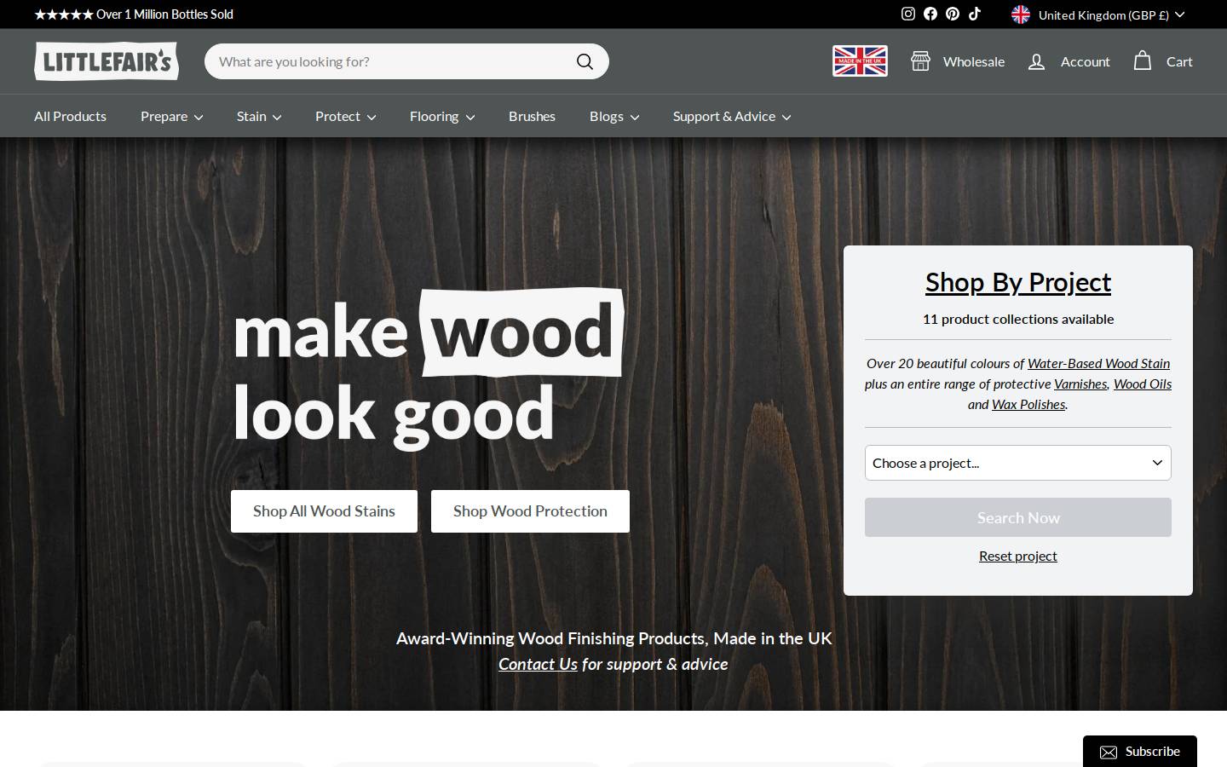Click the Contact Us link

point(538,664)
